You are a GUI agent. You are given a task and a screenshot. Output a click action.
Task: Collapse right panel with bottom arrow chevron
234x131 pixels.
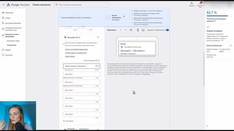(x=207, y=126)
